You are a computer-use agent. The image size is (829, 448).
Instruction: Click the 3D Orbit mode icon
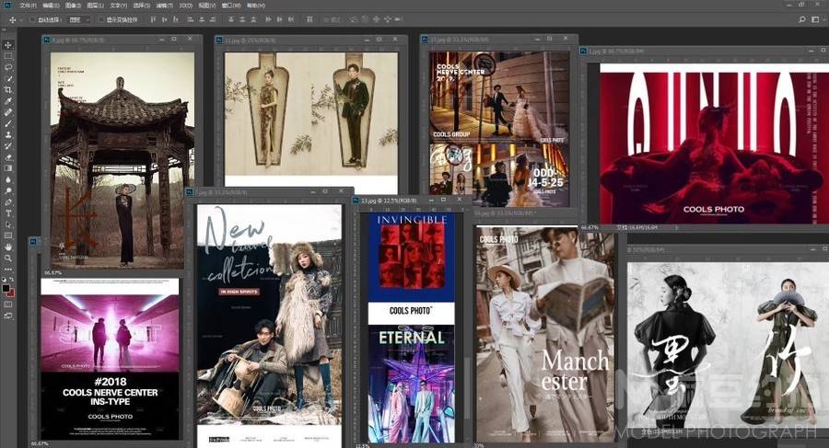353,19
